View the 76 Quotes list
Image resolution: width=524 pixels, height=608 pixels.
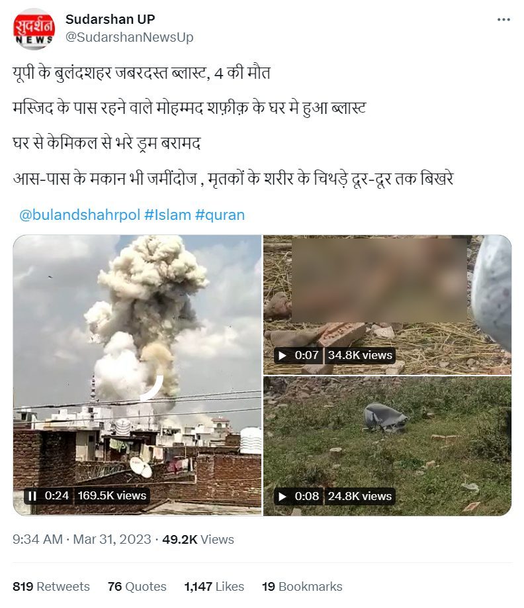click(137, 586)
